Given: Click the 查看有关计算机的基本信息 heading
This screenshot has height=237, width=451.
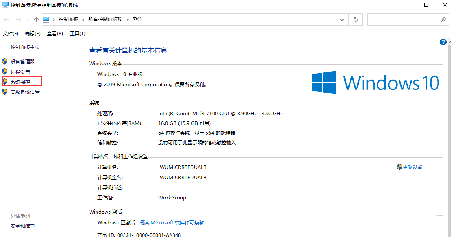Looking at the screenshot, I should click(x=128, y=51).
